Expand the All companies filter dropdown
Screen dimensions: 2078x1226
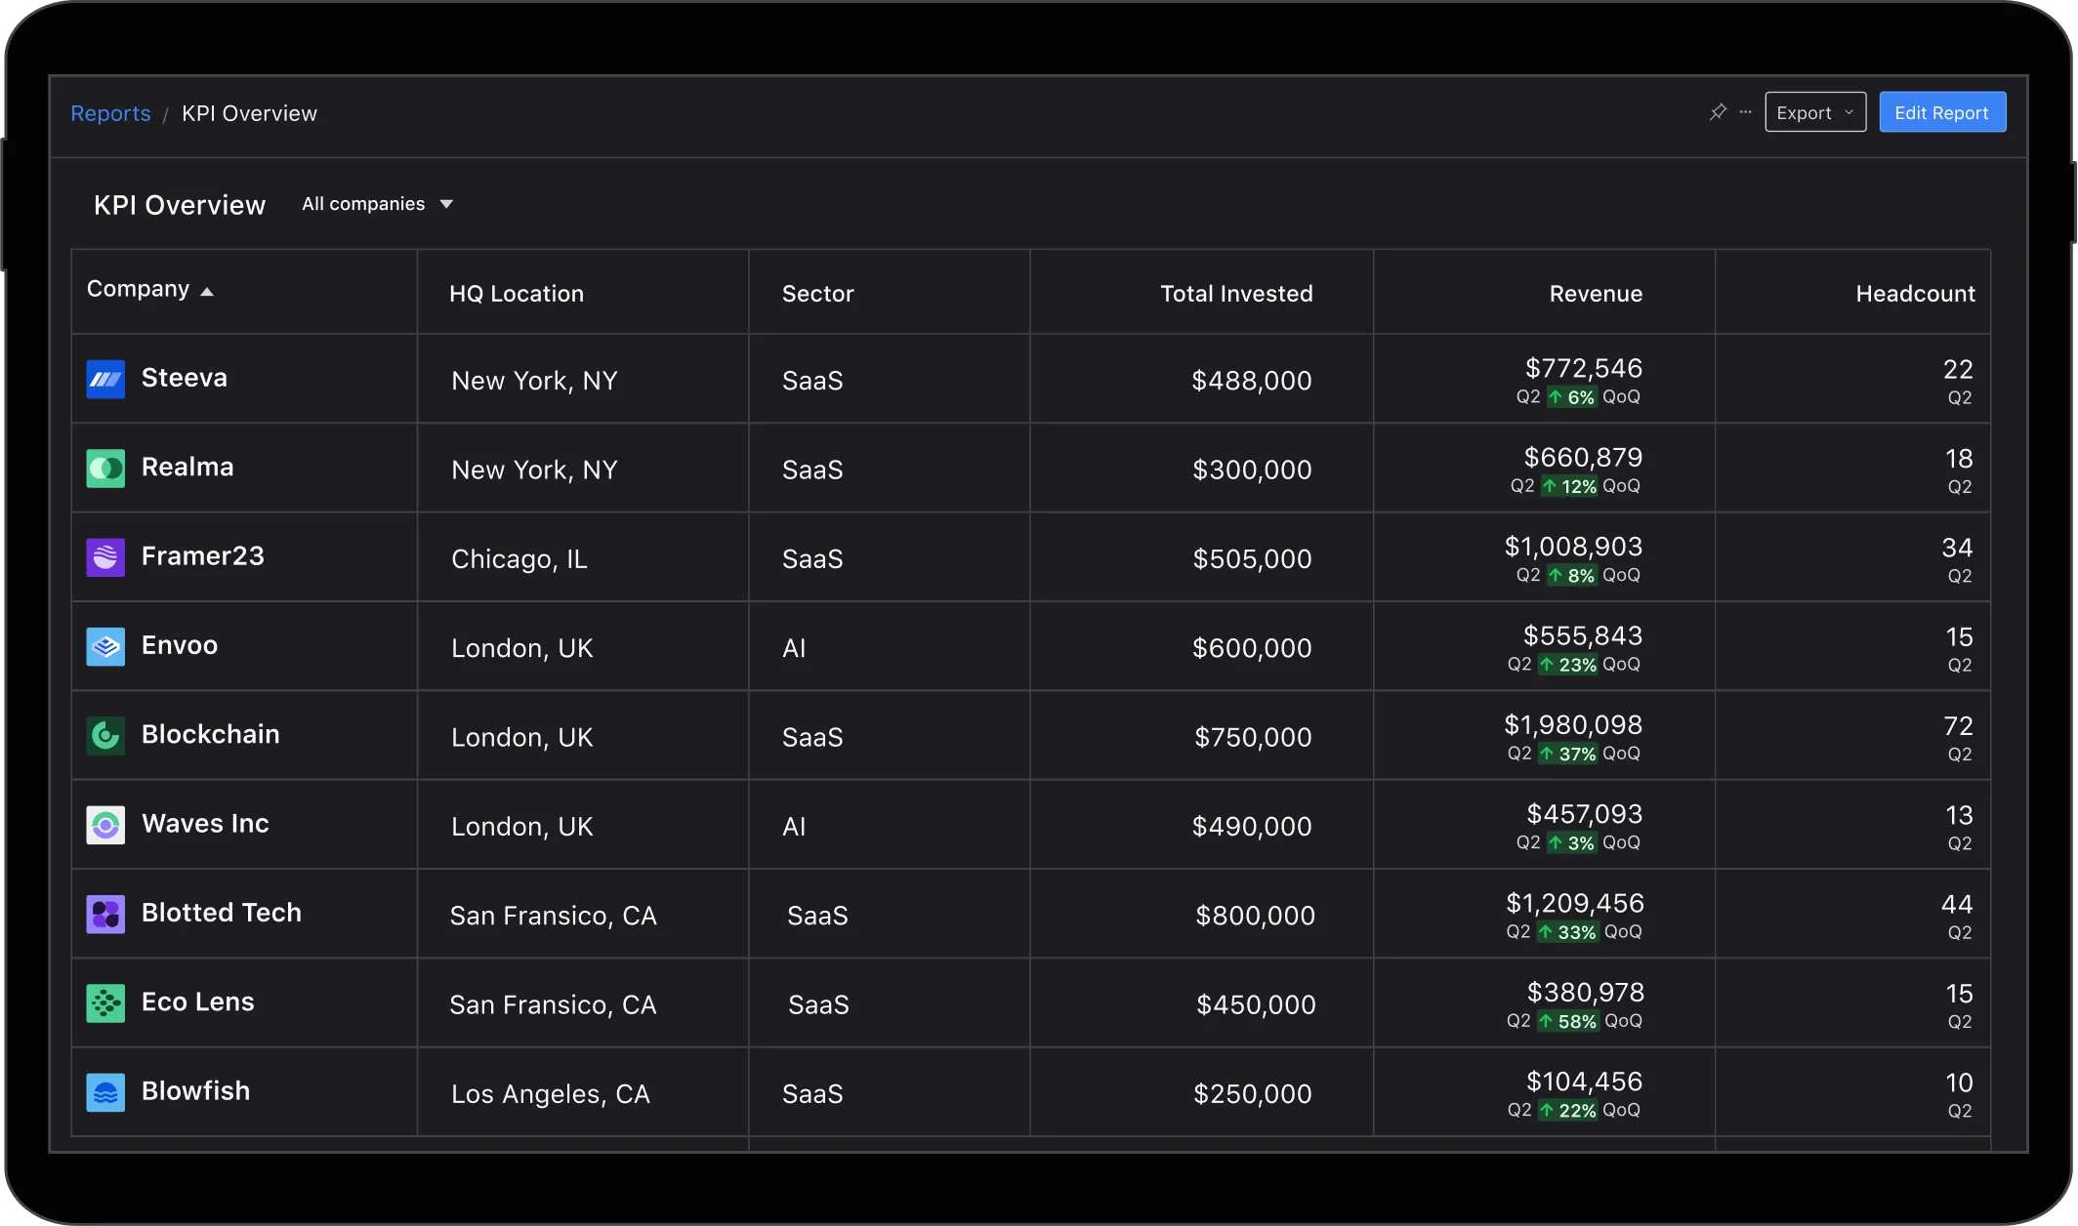[x=377, y=204]
